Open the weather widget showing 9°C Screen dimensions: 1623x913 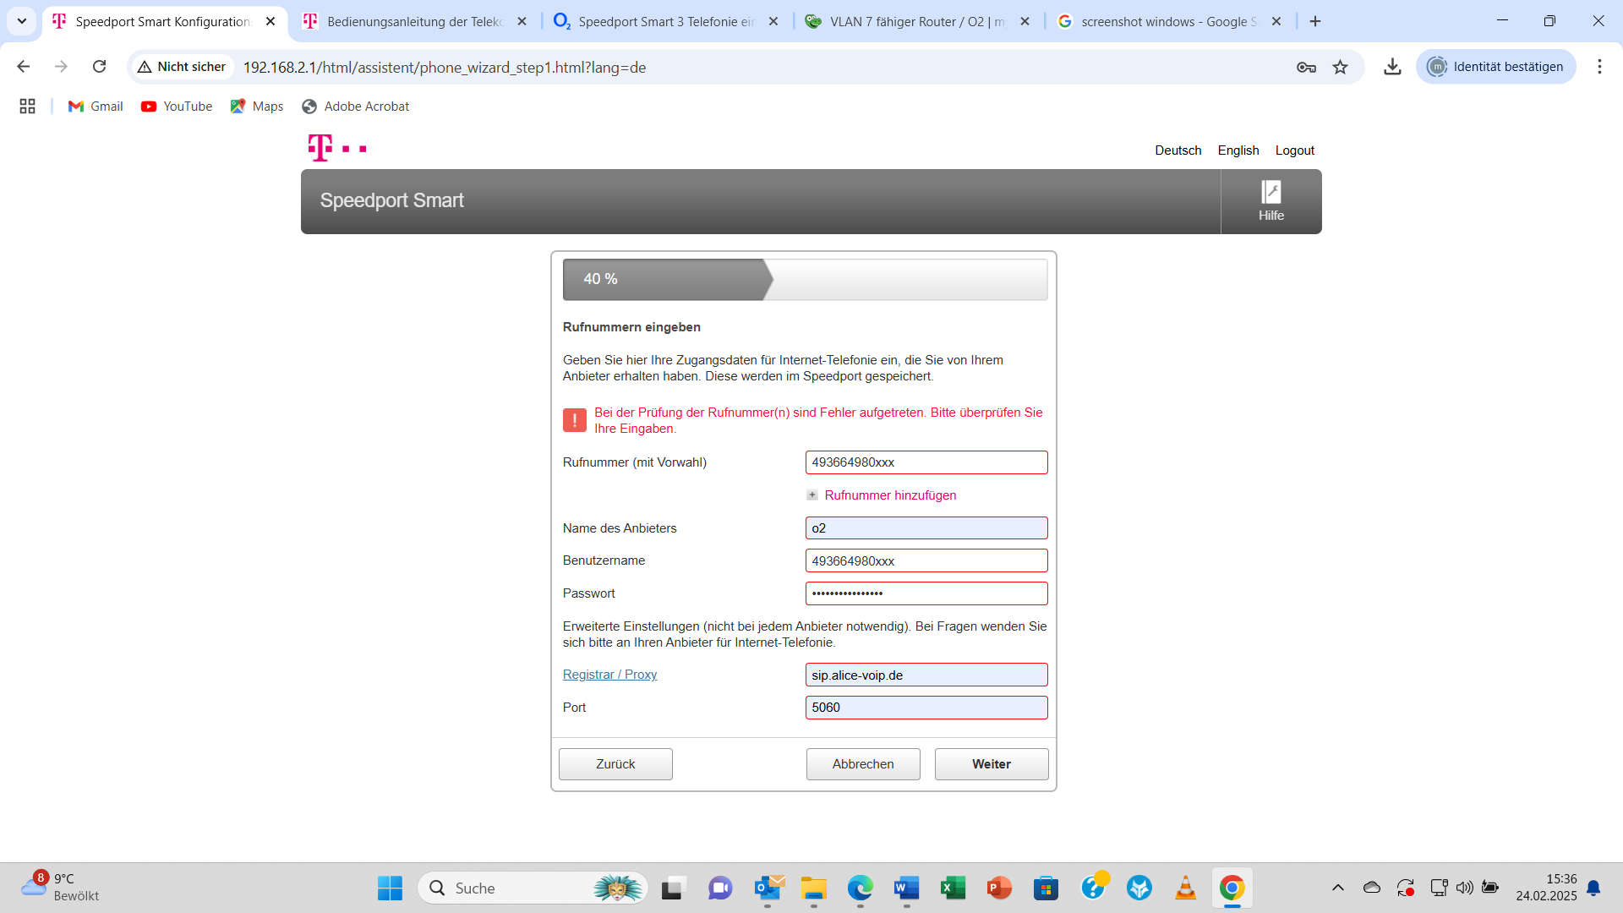pos(61,888)
